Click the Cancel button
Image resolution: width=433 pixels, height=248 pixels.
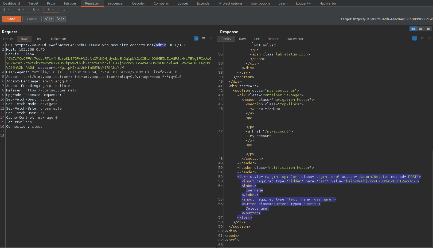(32, 19)
